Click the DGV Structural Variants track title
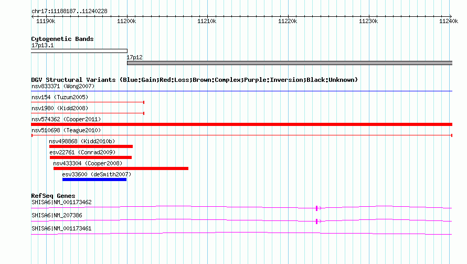467x264 pixels. pyautogui.click(x=195, y=80)
